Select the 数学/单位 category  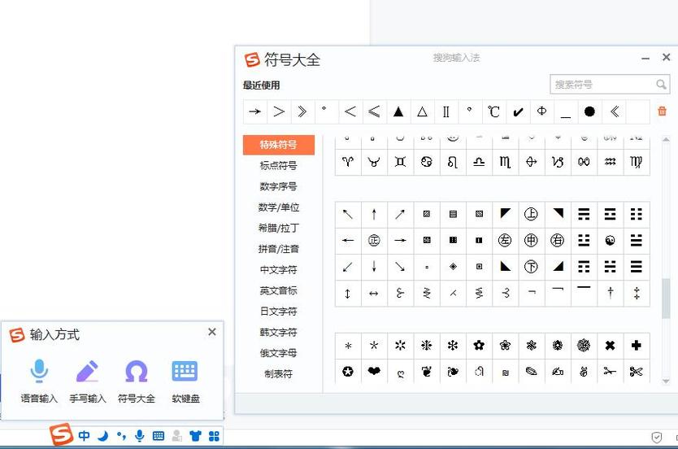(x=279, y=207)
